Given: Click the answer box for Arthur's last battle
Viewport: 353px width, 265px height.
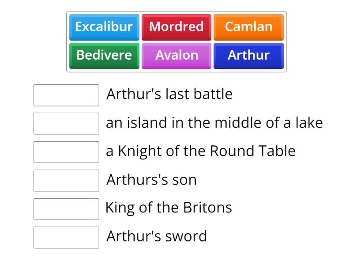Looking at the screenshot, I should click(x=66, y=95).
